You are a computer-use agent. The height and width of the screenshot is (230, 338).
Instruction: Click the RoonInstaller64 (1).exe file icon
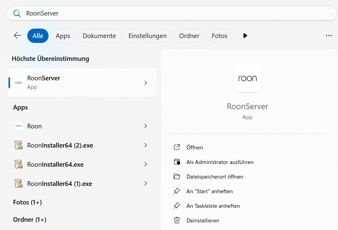(x=18, y=183)
